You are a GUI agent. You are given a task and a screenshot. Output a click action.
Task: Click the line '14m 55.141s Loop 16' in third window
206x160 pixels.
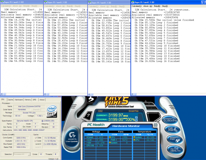[x=111, y=61]
